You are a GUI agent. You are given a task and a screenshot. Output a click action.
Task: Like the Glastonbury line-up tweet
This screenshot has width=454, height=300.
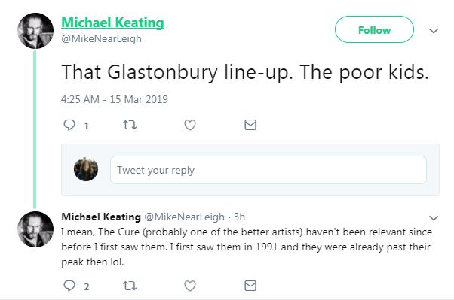click(x=190, y=125)
